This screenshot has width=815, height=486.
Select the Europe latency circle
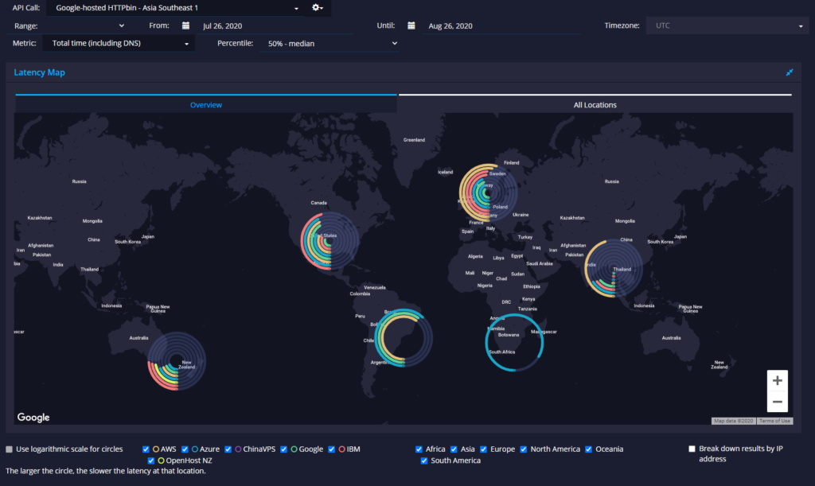pyautogui.click(x=488, y=193)
